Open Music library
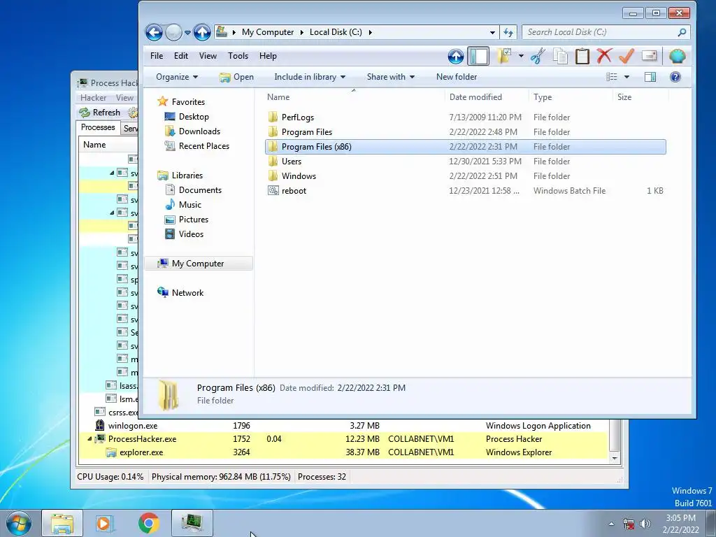This screenshot has height=537, width=716. [190, 205]
